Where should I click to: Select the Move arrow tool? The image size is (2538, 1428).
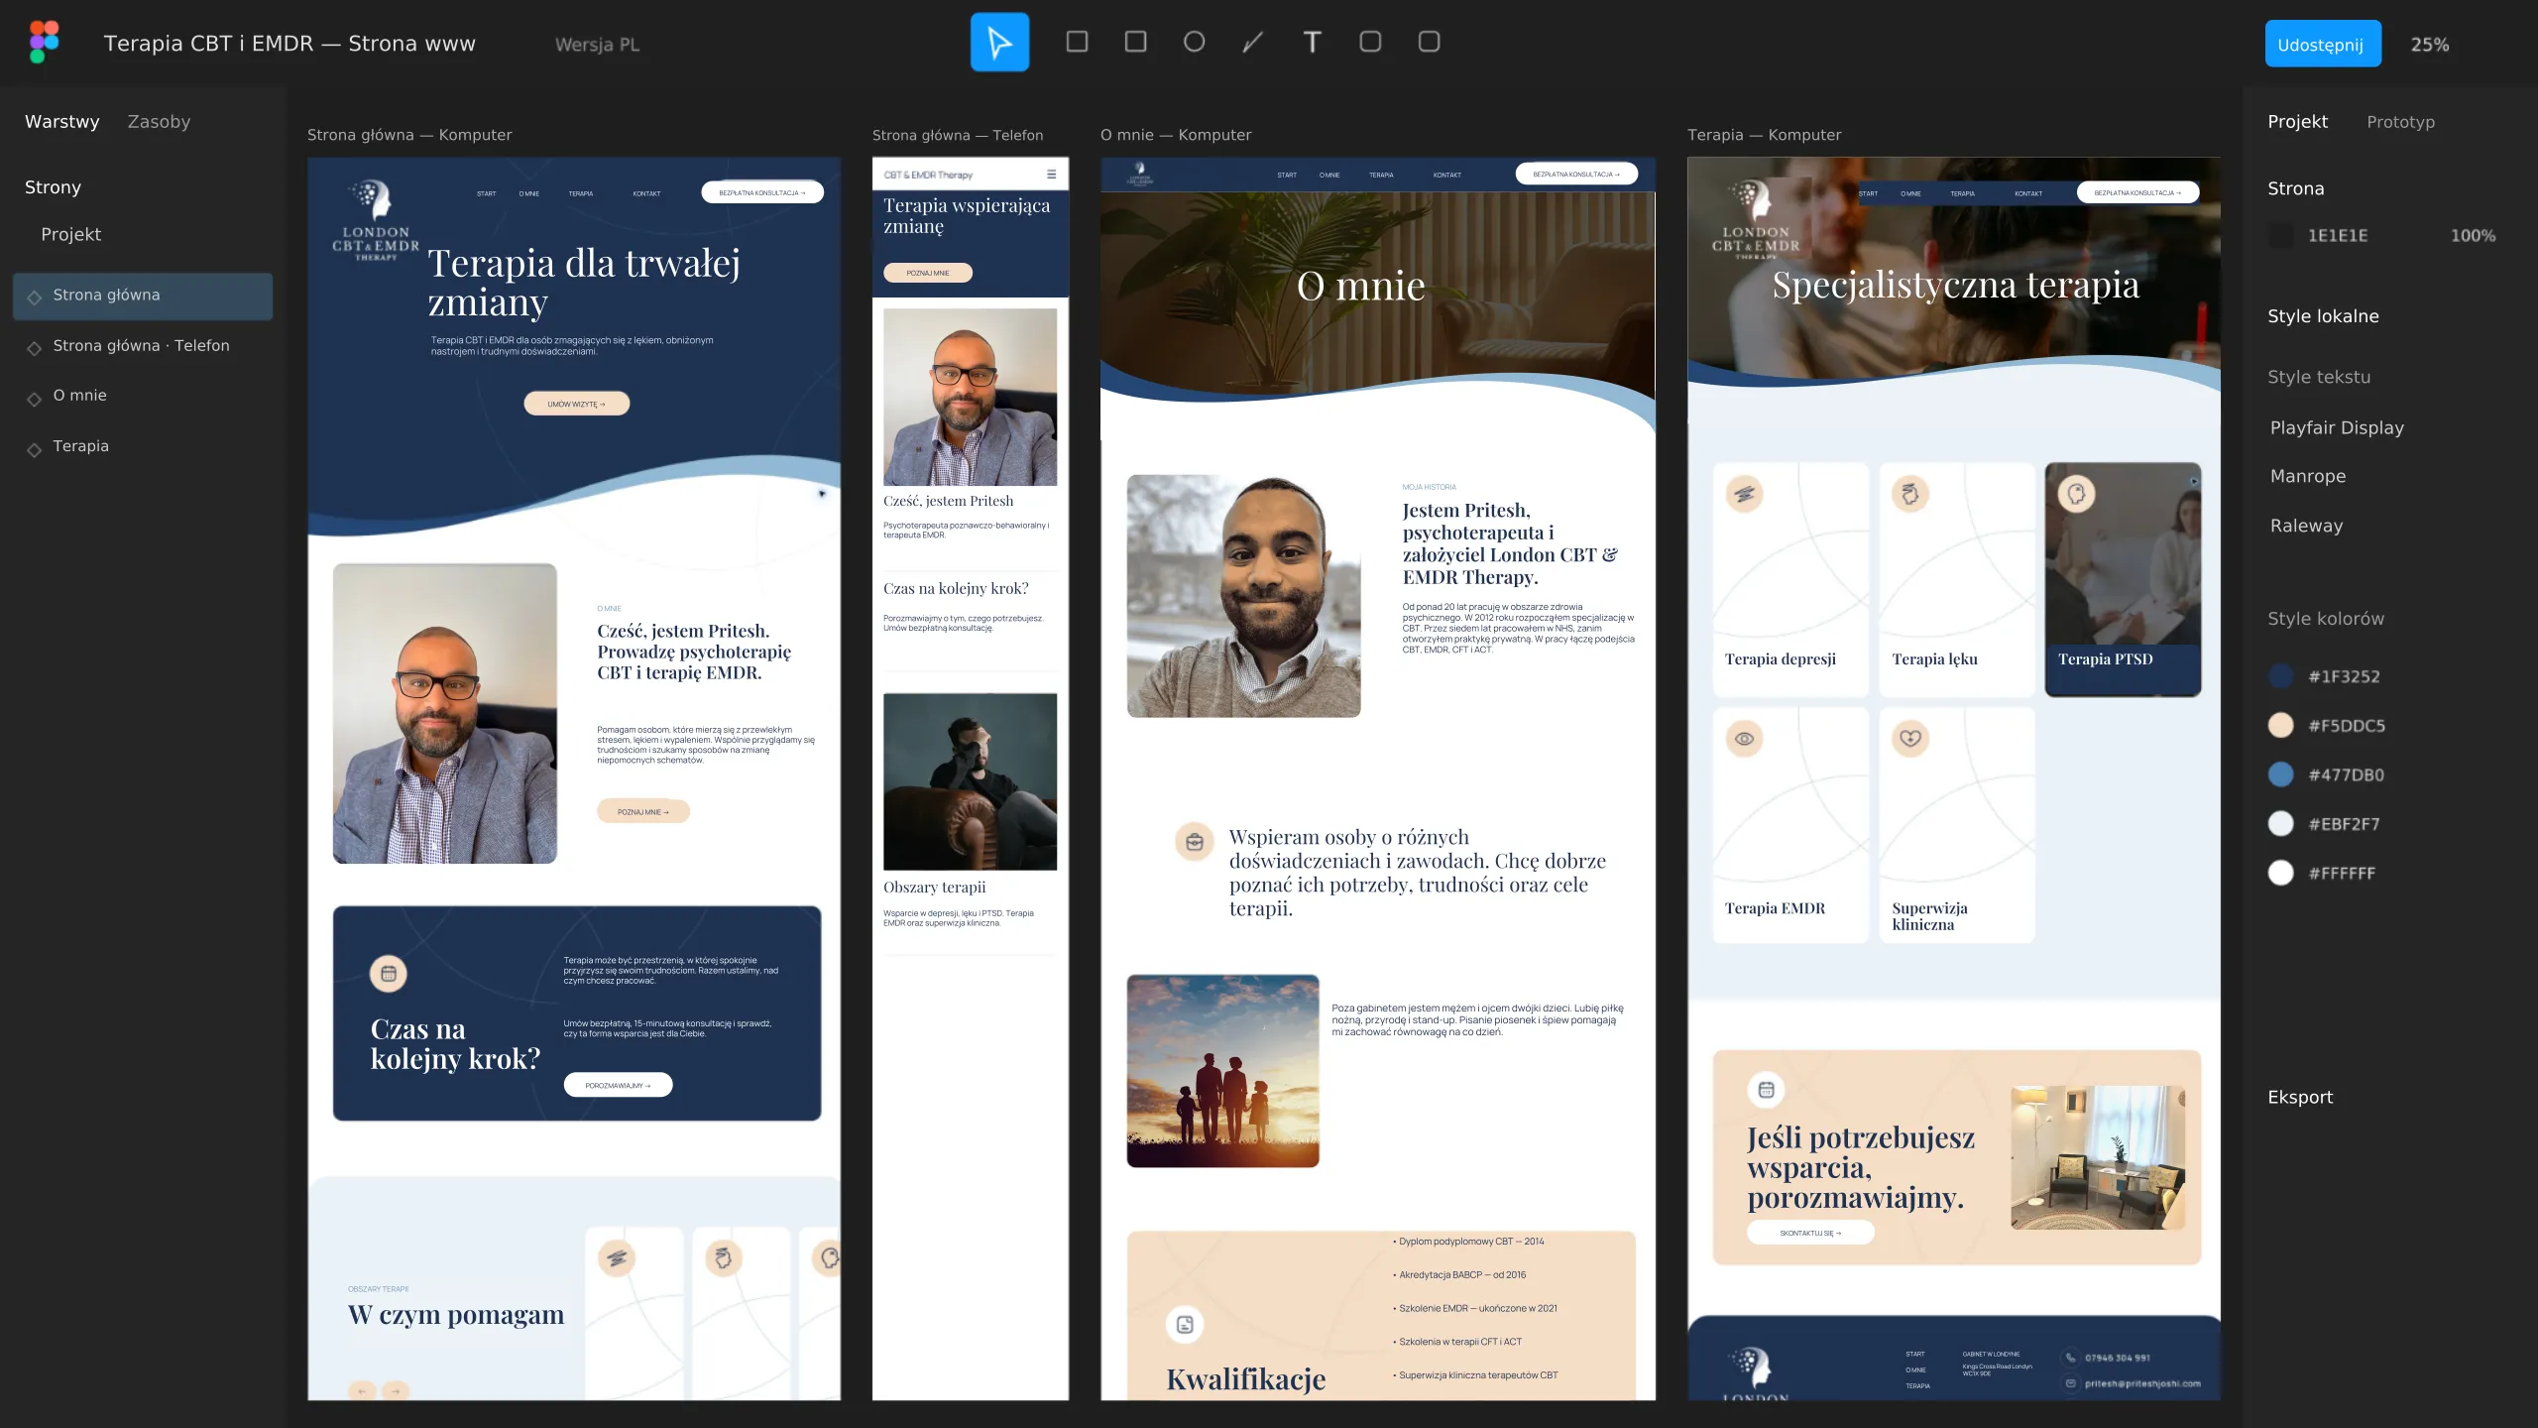pyautogui.click(x=999, y=43)
